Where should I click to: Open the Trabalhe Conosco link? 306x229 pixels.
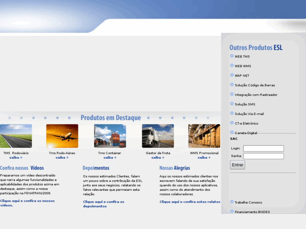click(x=248, y=202)
